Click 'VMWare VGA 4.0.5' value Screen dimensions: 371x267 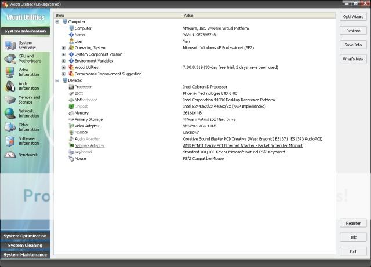(199, 126)
